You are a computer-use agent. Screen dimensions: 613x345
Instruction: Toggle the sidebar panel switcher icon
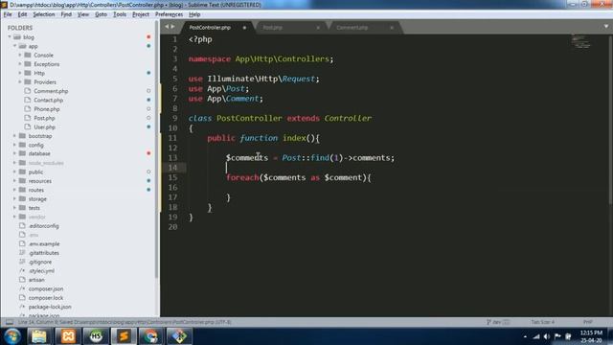pos(9,322)
